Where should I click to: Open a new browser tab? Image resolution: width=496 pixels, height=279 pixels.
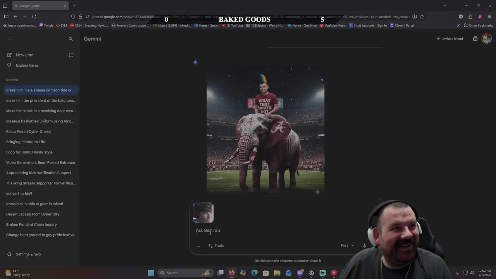(x=75, y=6)
